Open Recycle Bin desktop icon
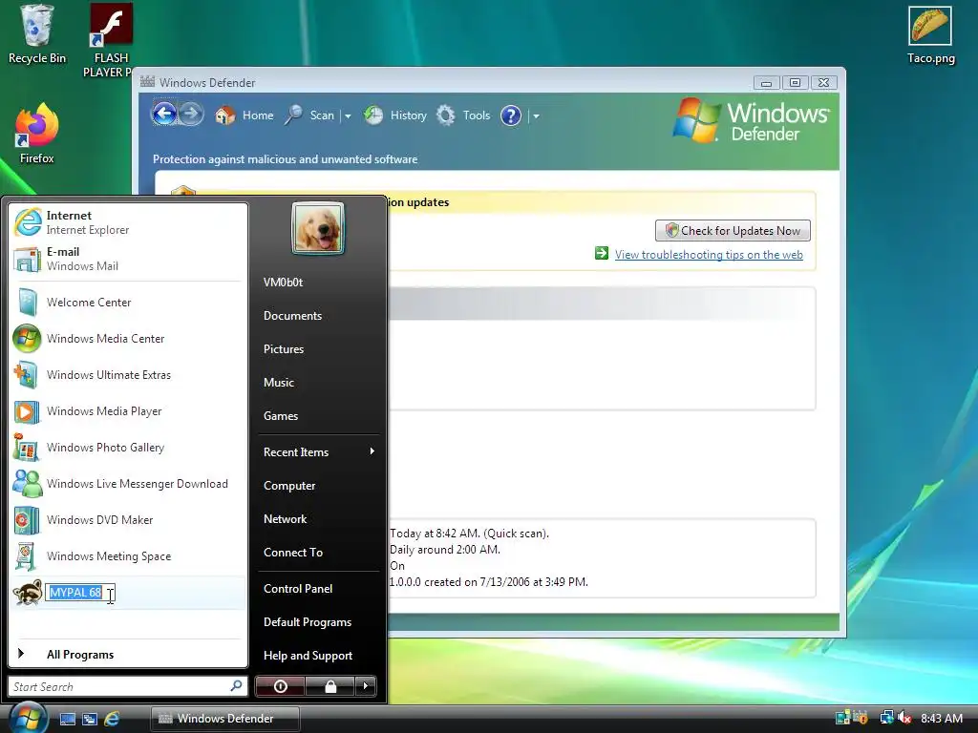Image resolution: width=978 pixels, height=733 pixels. 37,33
